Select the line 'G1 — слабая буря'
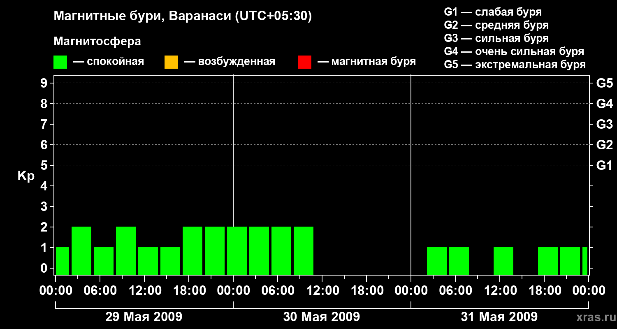Image resolution: width=617 pixels, height=329 pixels. pos(493,12)
